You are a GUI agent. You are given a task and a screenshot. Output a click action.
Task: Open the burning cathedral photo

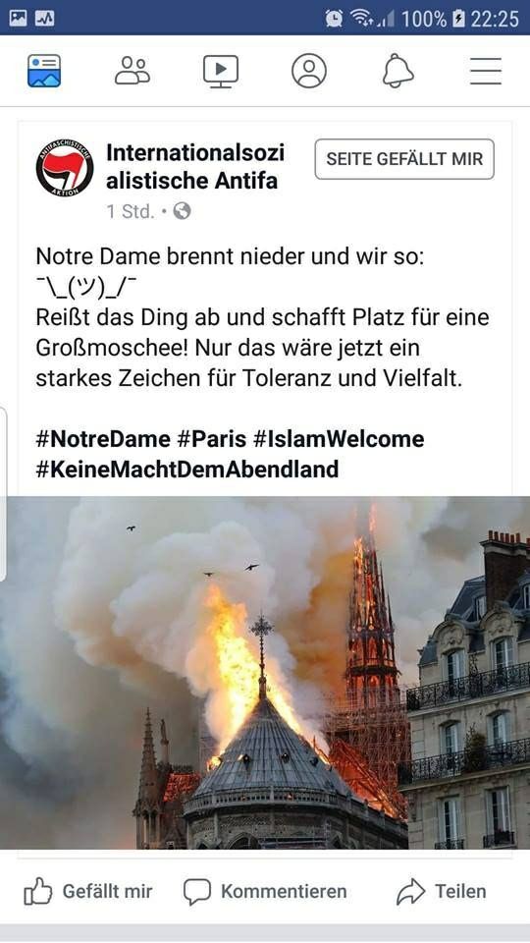coord(265,672)
